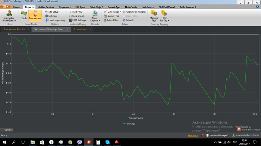The height and width of the screenshot is (146, 261).
Task: Open the Windows notification center
Action: 255,142
